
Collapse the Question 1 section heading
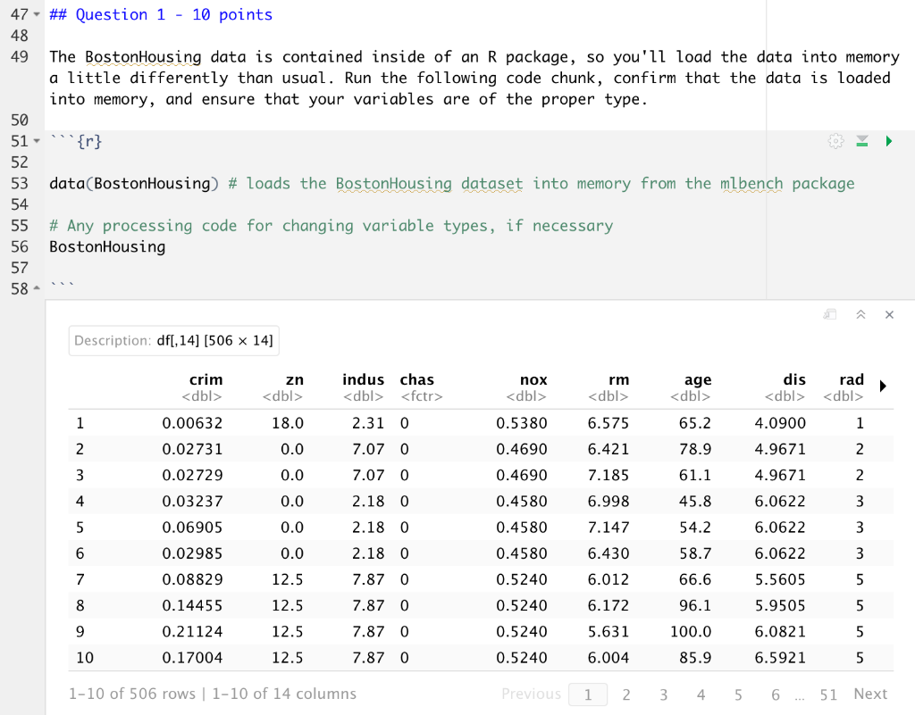coord(36,14)
